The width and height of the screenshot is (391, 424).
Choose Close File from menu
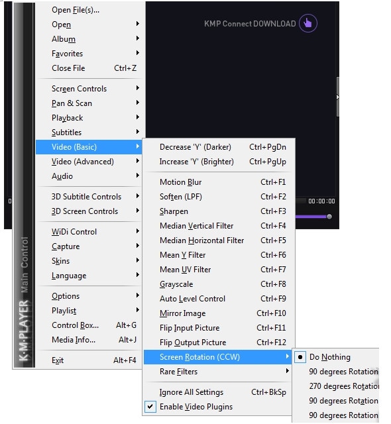pos(89,68)
